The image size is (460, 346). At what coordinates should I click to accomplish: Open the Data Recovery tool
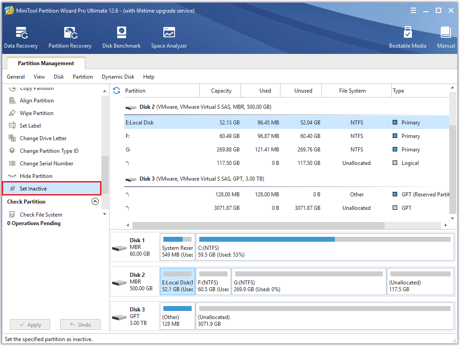point(21,38)
